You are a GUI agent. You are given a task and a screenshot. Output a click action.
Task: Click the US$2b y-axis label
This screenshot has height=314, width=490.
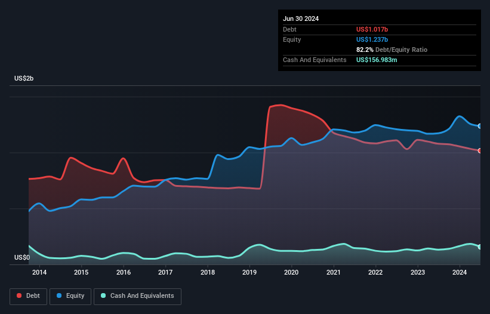pos(24,78)
